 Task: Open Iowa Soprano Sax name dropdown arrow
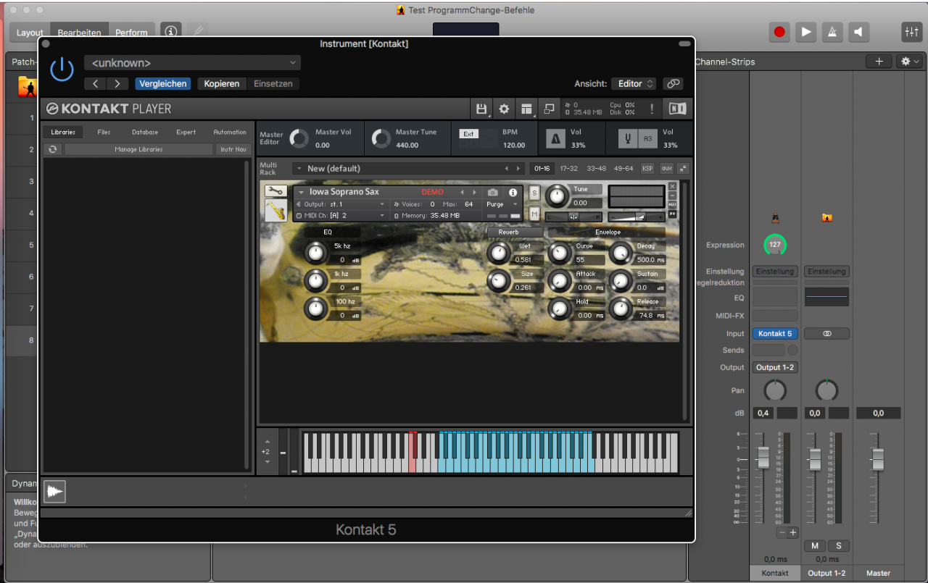302,193
